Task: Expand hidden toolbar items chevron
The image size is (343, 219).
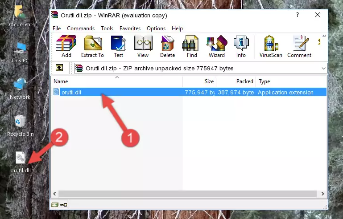Action: [x=324, y=36]
